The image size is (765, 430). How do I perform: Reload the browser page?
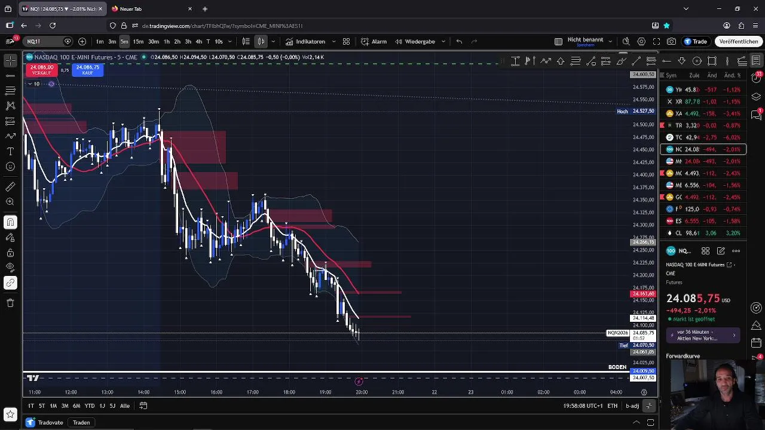[53, 26]
